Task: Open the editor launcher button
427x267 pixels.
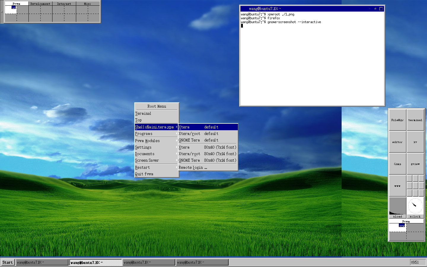Action: (x=397, y=142)
